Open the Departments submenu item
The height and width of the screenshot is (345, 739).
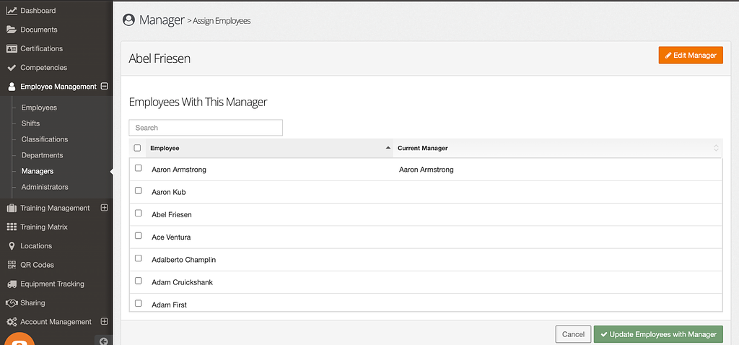(42, 155)
